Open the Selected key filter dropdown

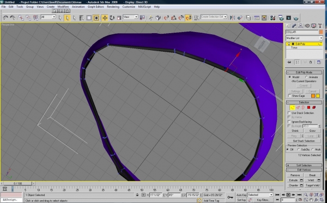click(261, 195)
